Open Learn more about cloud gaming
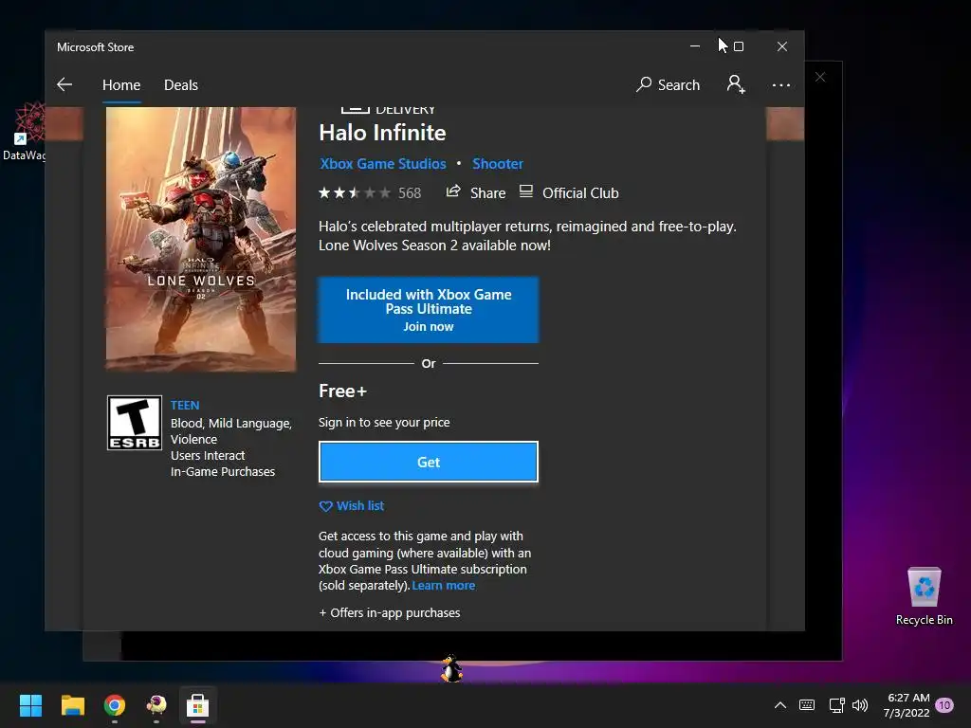The width and height of the screenshot is (971, 728). (444, 586)
